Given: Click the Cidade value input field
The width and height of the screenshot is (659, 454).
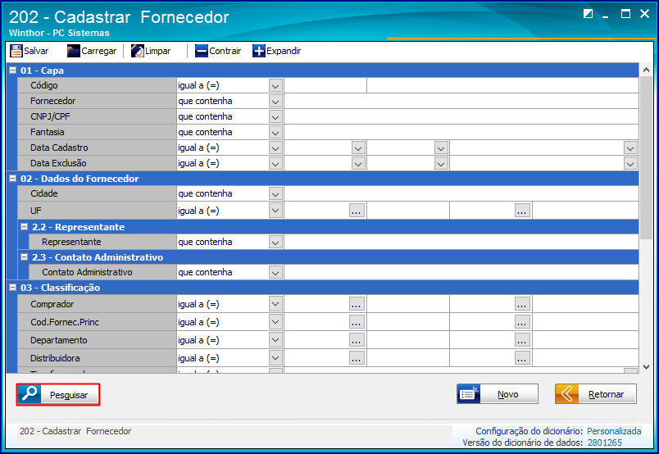Looking at the screenshot, I should (461, 193).
